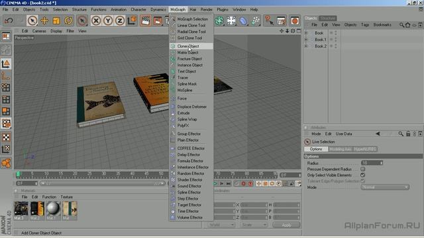Switch to the Modeling Axis tab
Viewport: 424px width, 238px height.
tap(341, 149)
